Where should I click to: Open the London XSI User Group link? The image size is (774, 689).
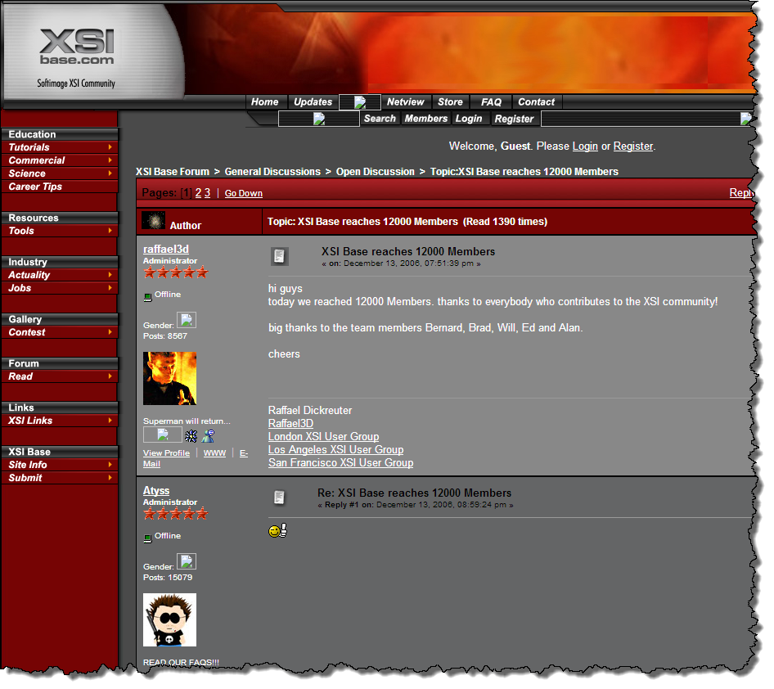tap(323, 437)
